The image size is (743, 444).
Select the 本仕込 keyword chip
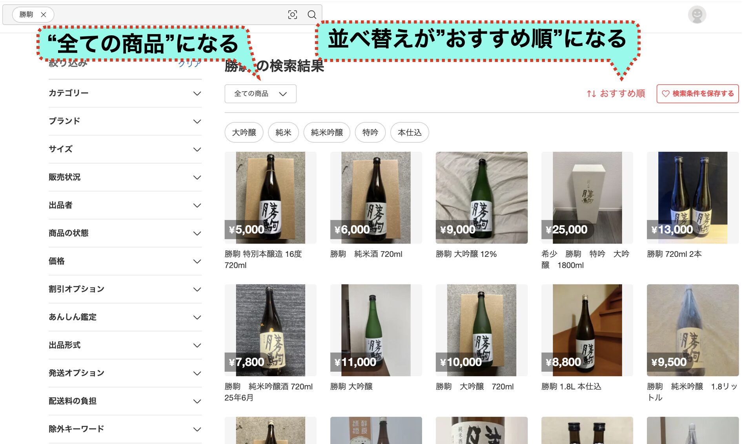(x=410, y=133)
